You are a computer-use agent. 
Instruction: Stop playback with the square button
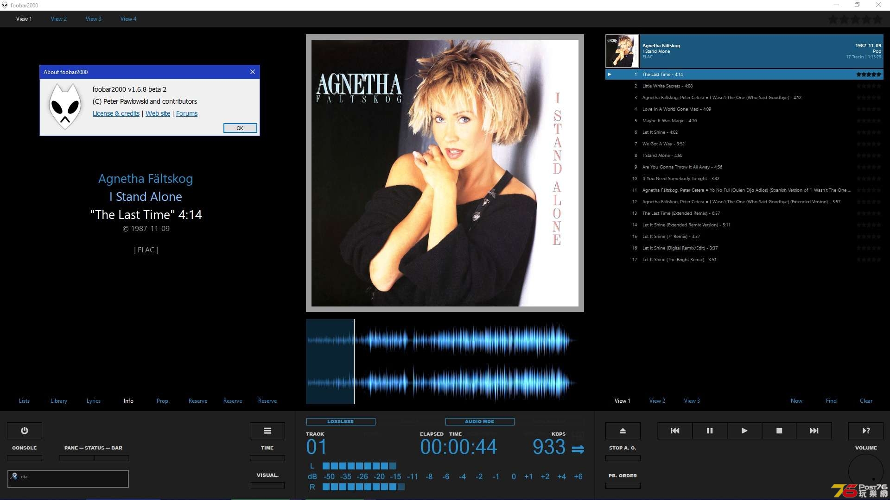tap(779, 431)
